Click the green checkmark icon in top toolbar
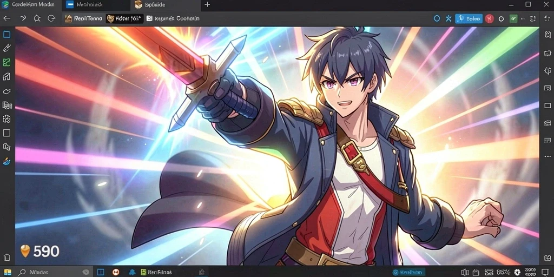This screenshot has width=554, height=277. coord(513,19)
